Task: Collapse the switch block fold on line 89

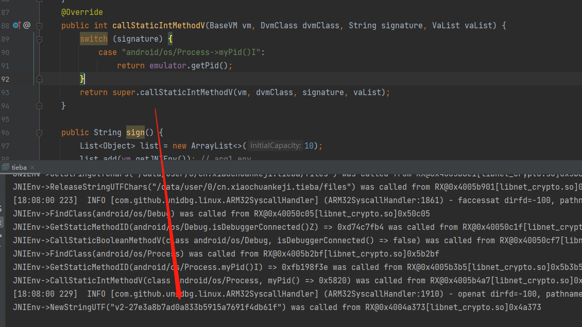Action: (x=39, y=39)
